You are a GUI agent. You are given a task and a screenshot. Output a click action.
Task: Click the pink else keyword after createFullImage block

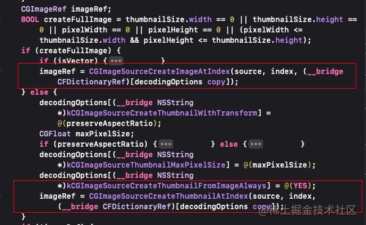[x=39, y=92]
